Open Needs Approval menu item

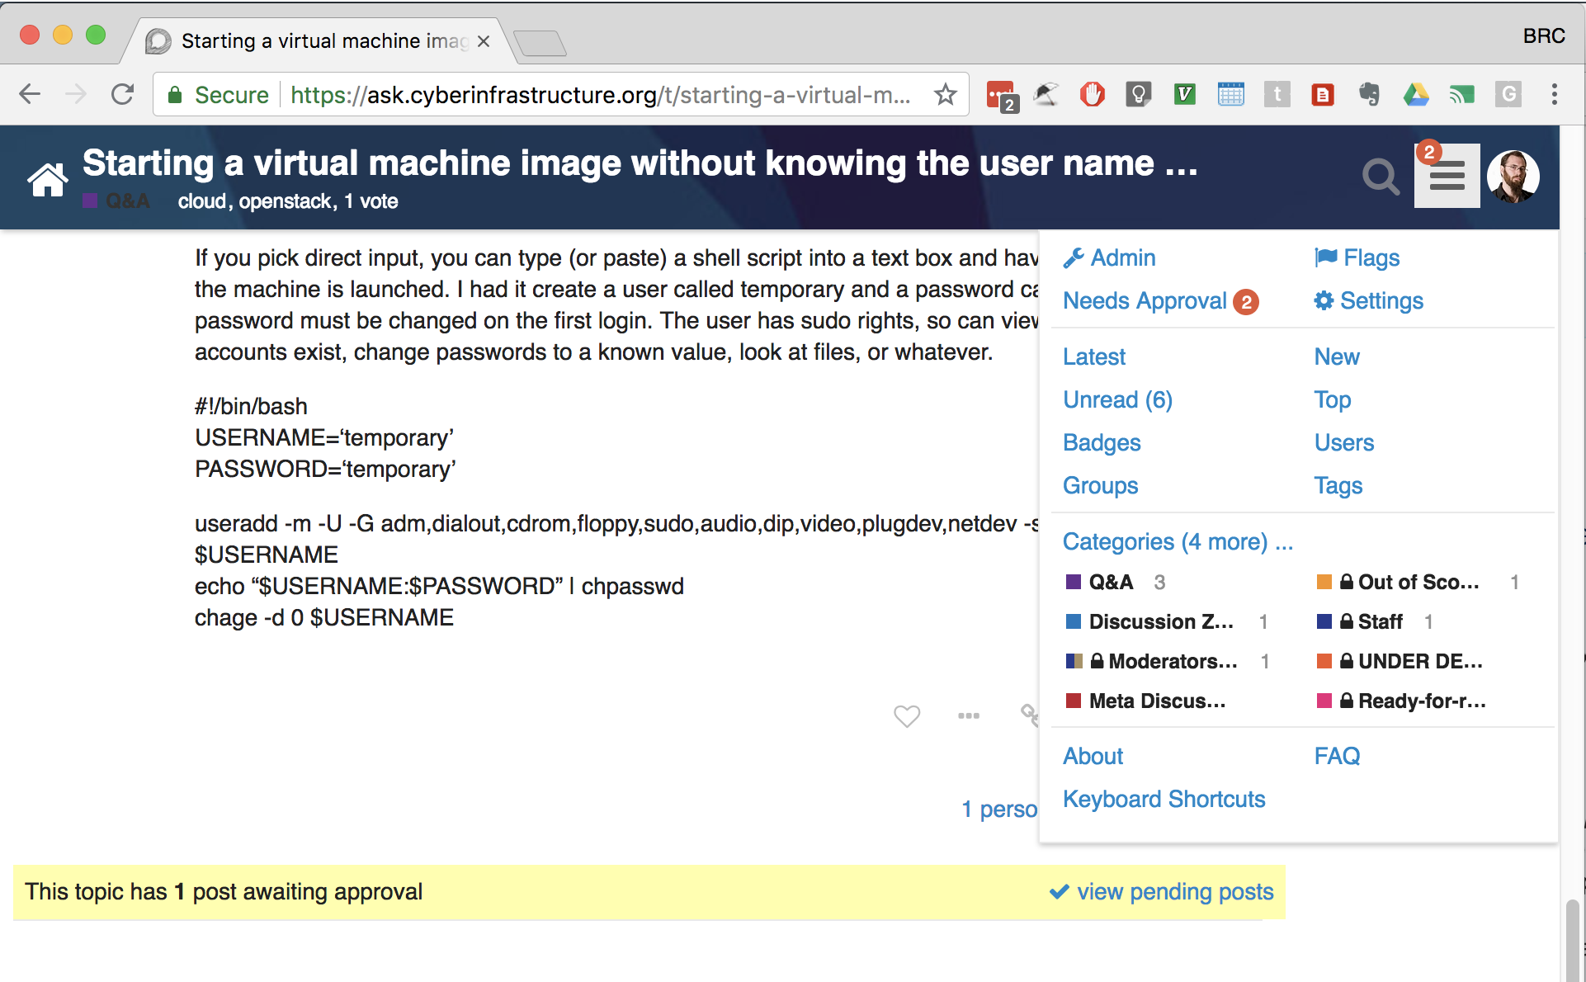(1160, 301)
